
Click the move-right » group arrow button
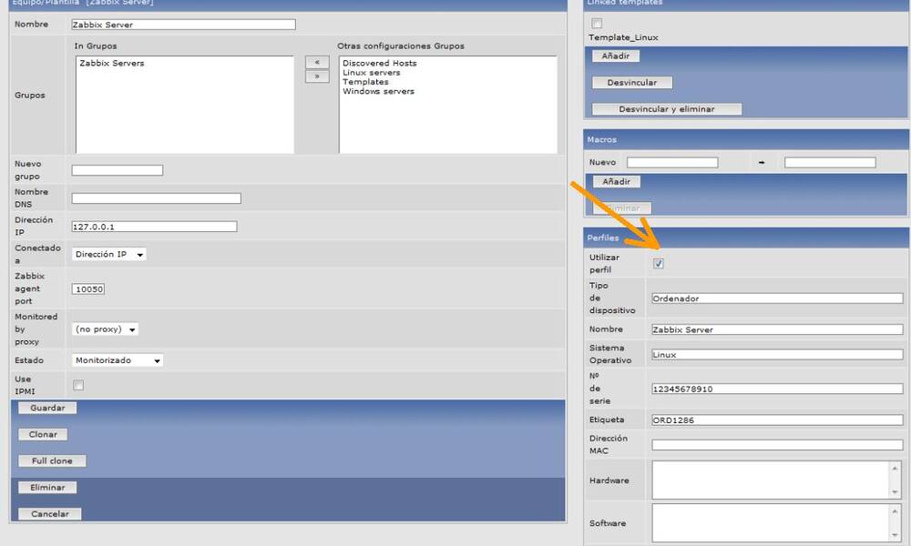(x=316, y=76)
